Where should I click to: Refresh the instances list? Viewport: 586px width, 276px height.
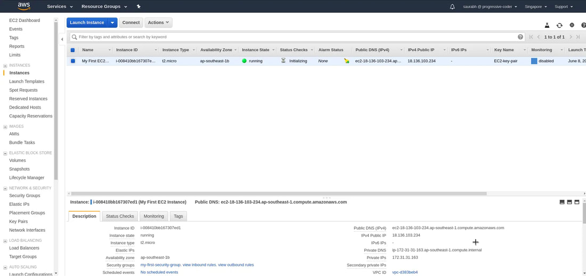[559, 25]
